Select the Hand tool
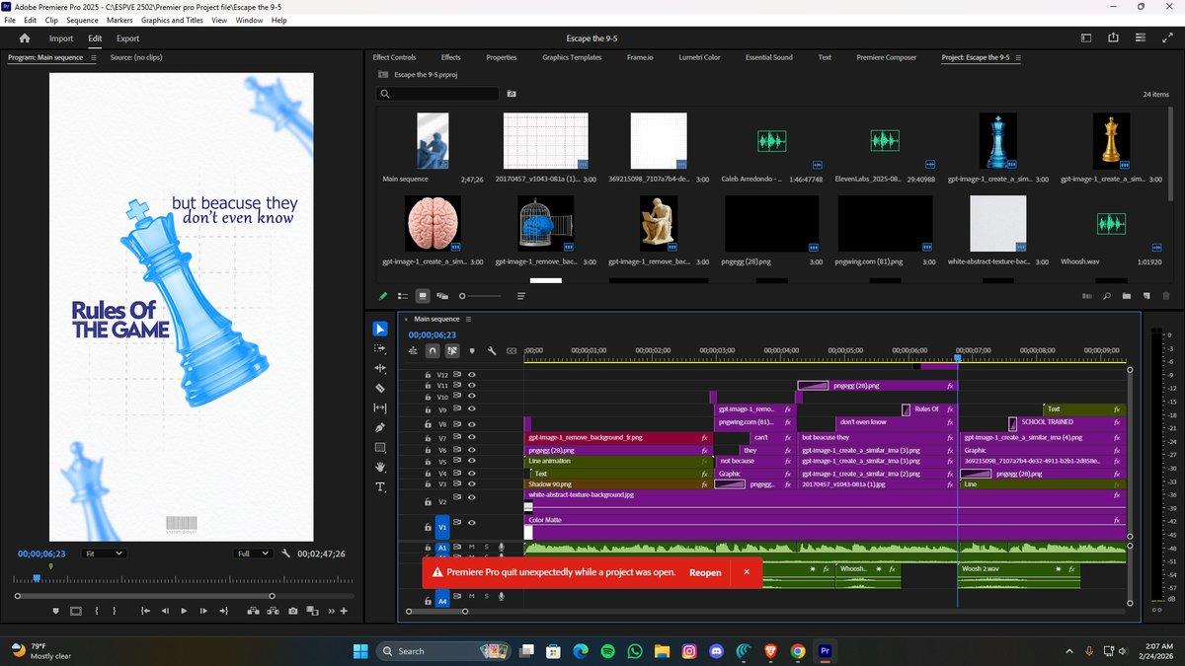1185x666 pixels. pyautogui.click(x=380, y=467)
